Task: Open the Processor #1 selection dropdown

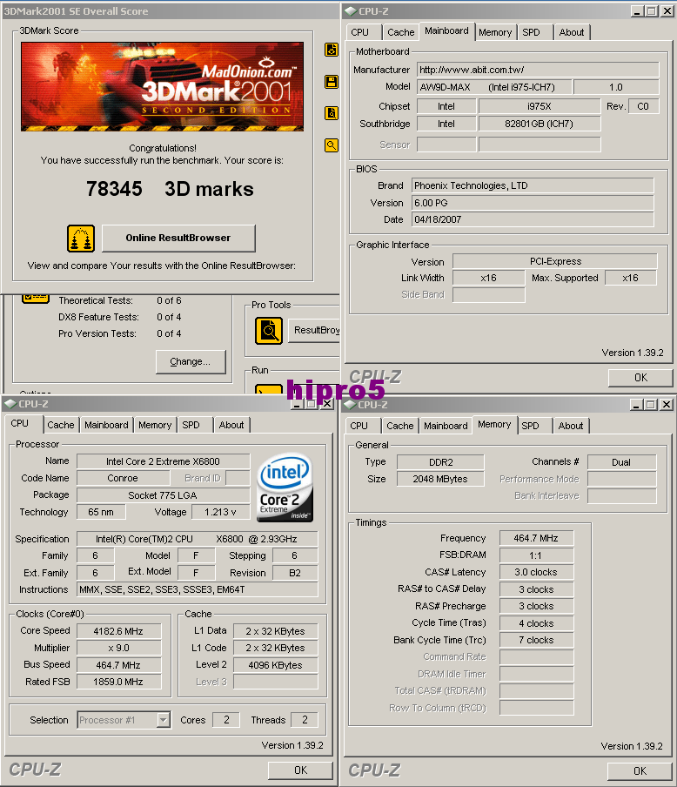Action: click(x=163, y=720)
